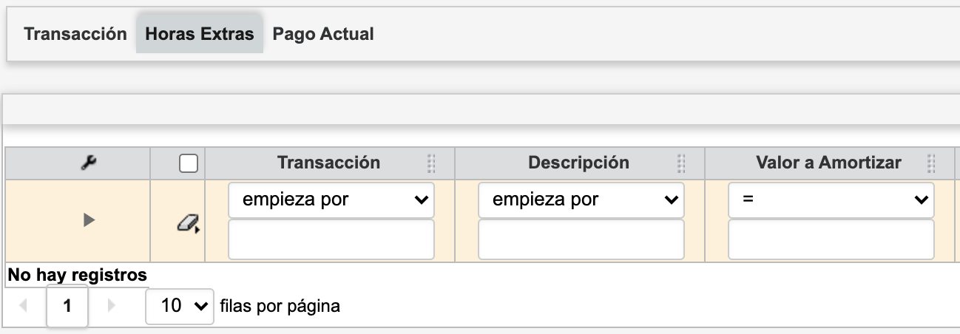Screen dimensions: 960x334
Task: Click the Transacción filter text field
Action: click(x=331, y=240)
